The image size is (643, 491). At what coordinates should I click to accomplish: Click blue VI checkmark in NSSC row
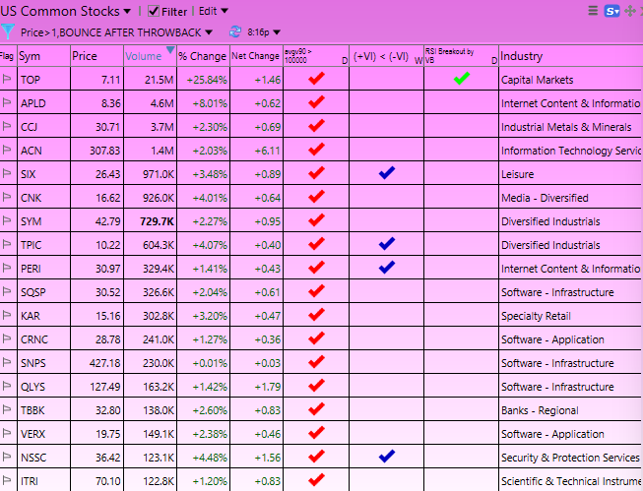[x=387, y=456]
